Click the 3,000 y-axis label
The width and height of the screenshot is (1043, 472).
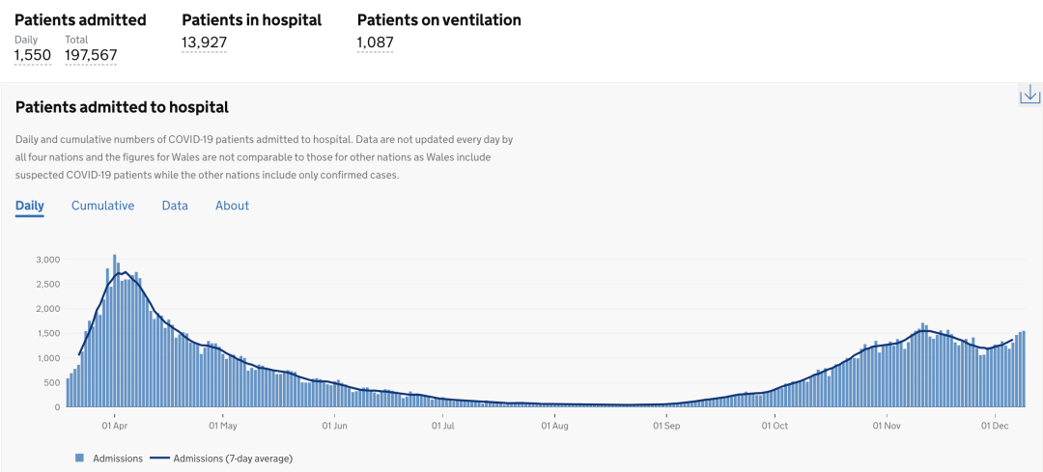(x=48, y=260)
